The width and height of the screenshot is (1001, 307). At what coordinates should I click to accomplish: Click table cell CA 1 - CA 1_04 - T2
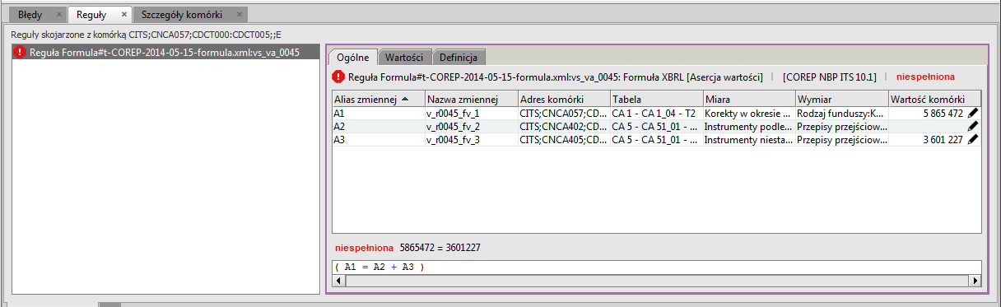click(x=656, y=114)
